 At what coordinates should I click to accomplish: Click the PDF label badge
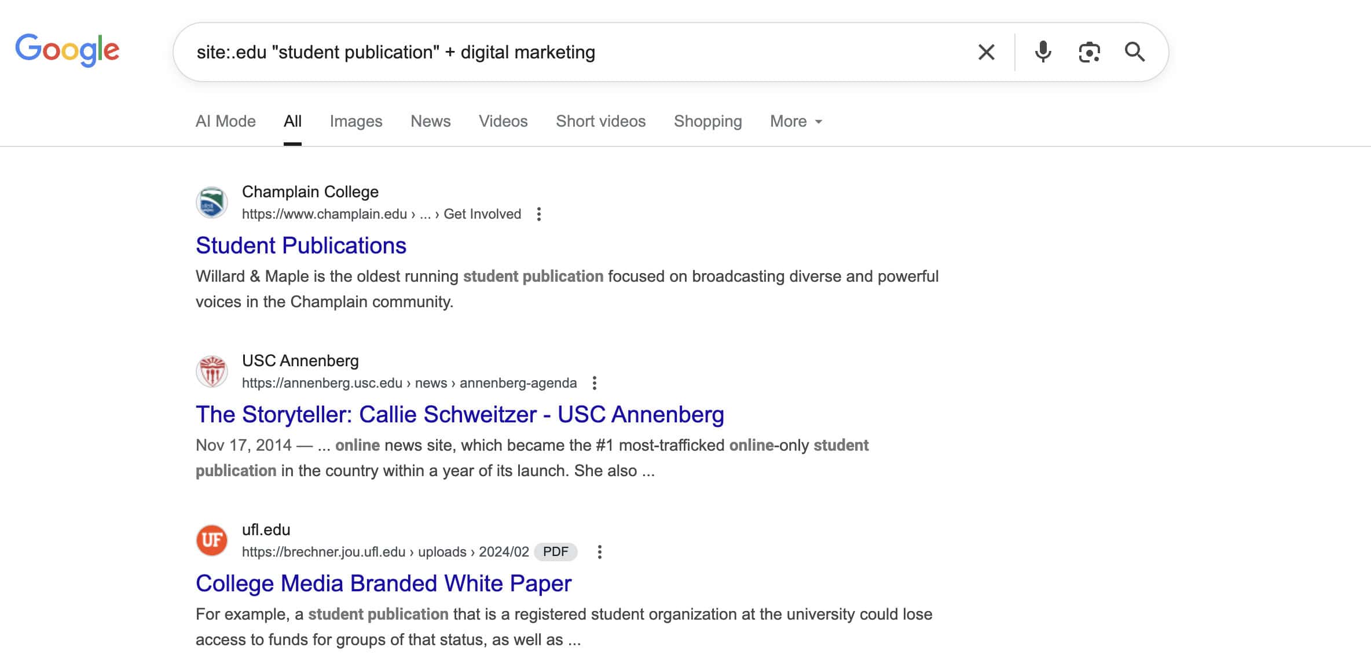tap(555, 552)
